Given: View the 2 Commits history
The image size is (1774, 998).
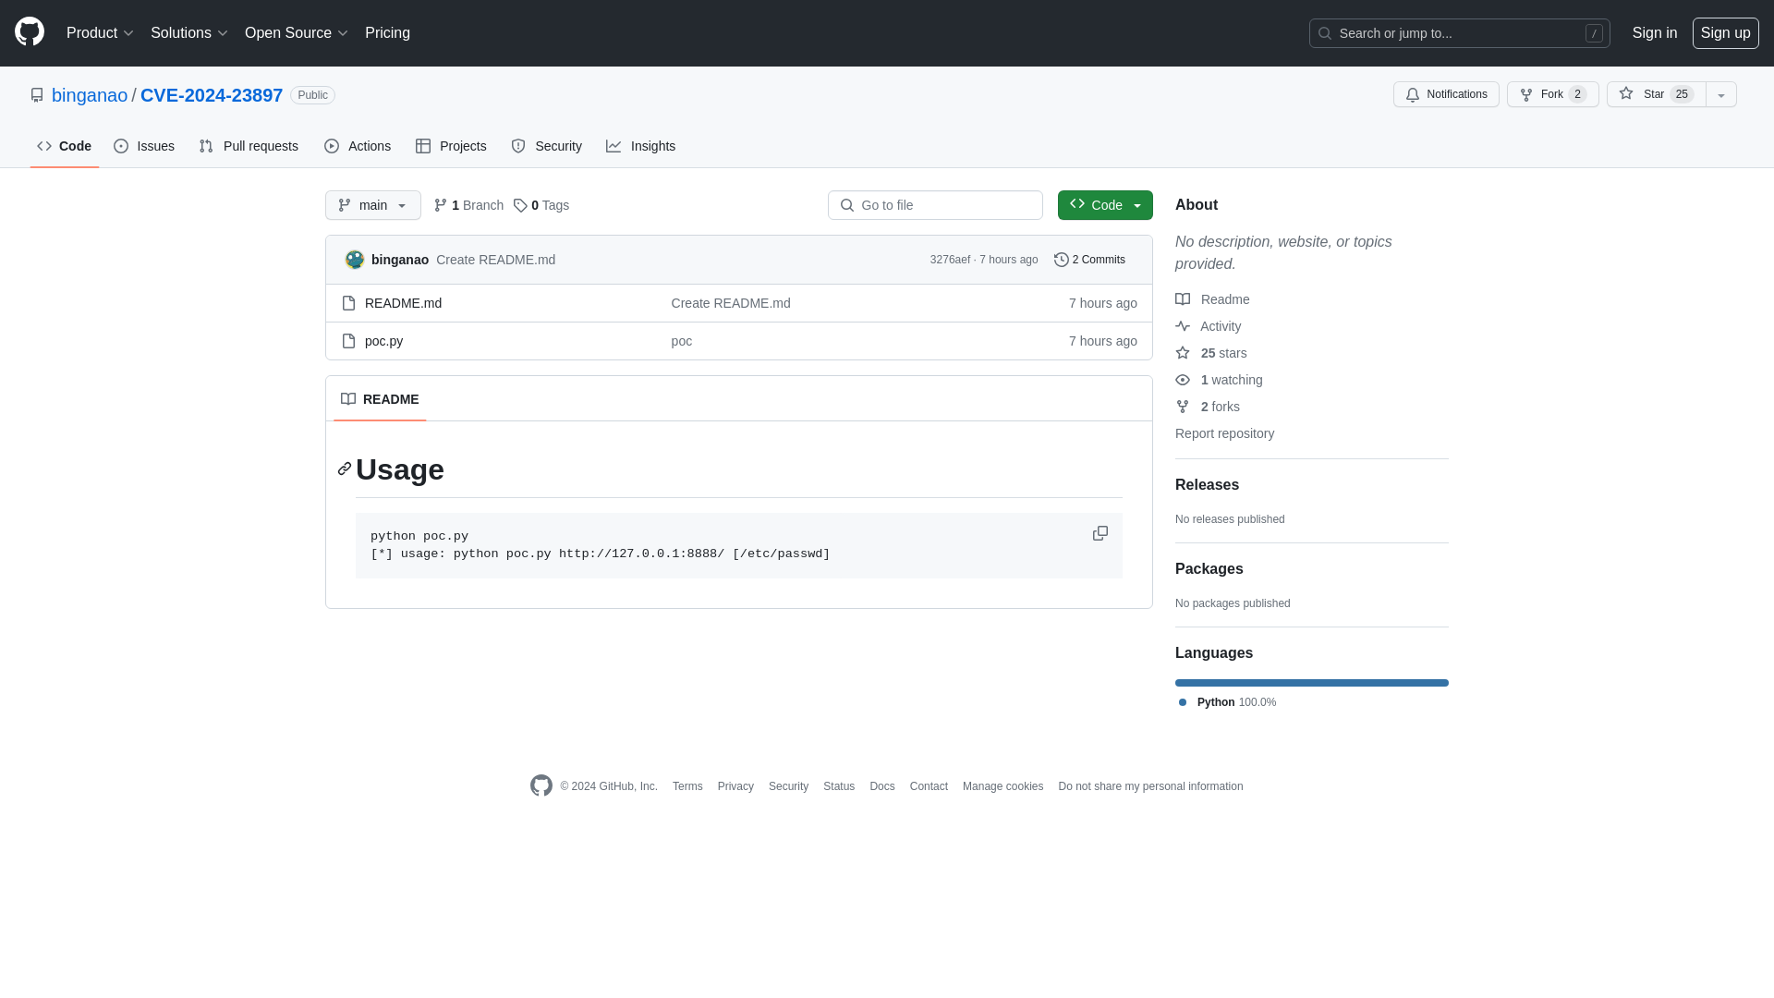Looking at the screenshot, I should click(1090, 260).
